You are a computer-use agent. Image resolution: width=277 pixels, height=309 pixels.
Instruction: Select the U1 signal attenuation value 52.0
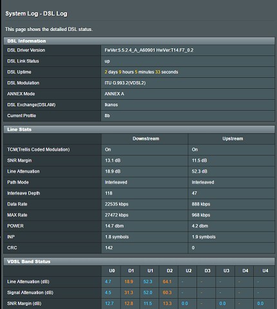coord(148,293)
